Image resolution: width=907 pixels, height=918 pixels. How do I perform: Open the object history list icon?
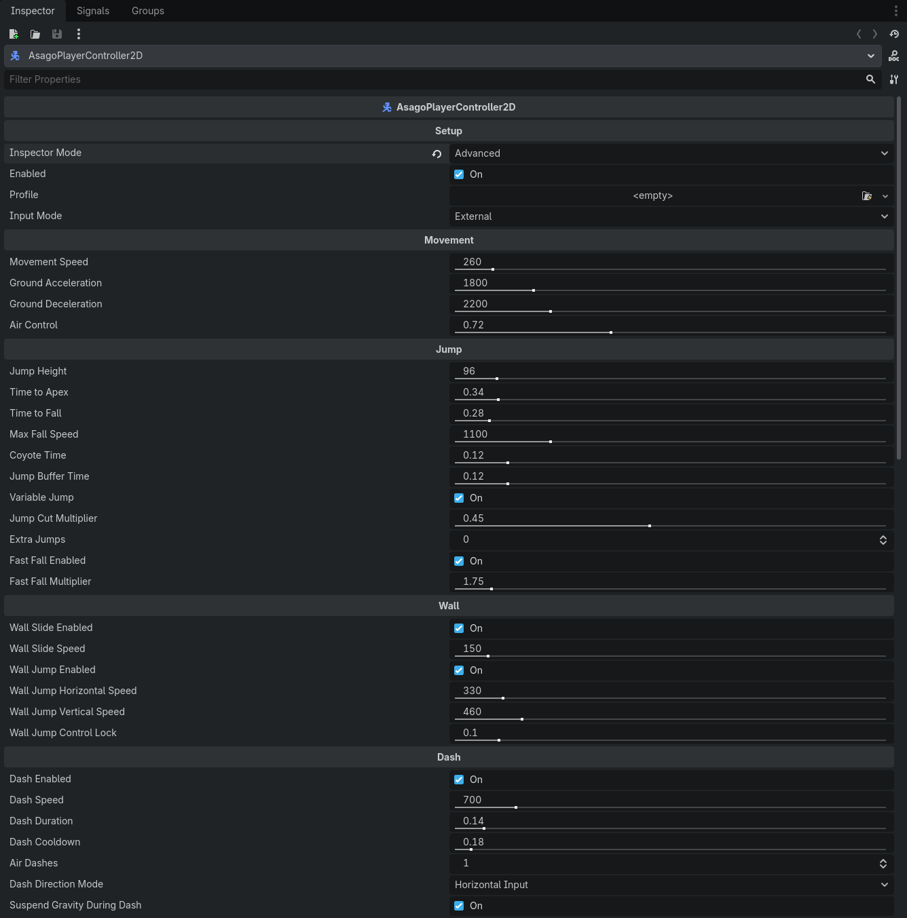click(894, 34)
